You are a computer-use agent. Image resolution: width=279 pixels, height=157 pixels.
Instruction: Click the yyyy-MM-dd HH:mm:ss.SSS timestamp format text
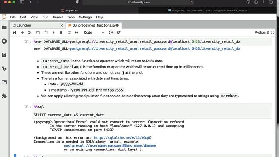point(97,90)
